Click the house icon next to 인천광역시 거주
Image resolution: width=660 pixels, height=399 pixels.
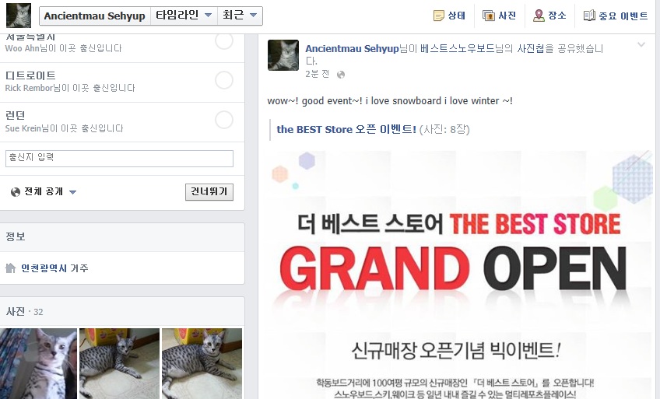[11, 268]
